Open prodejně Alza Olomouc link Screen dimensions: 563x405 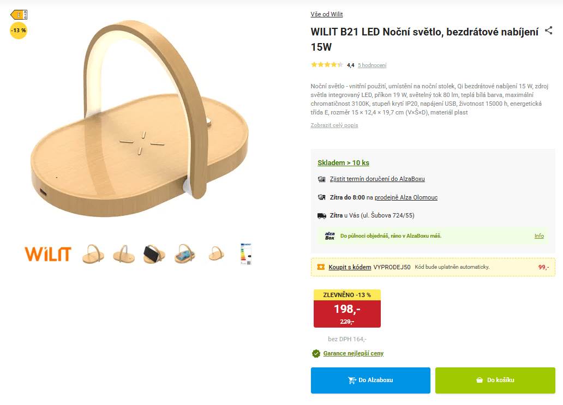click(406, 197)
